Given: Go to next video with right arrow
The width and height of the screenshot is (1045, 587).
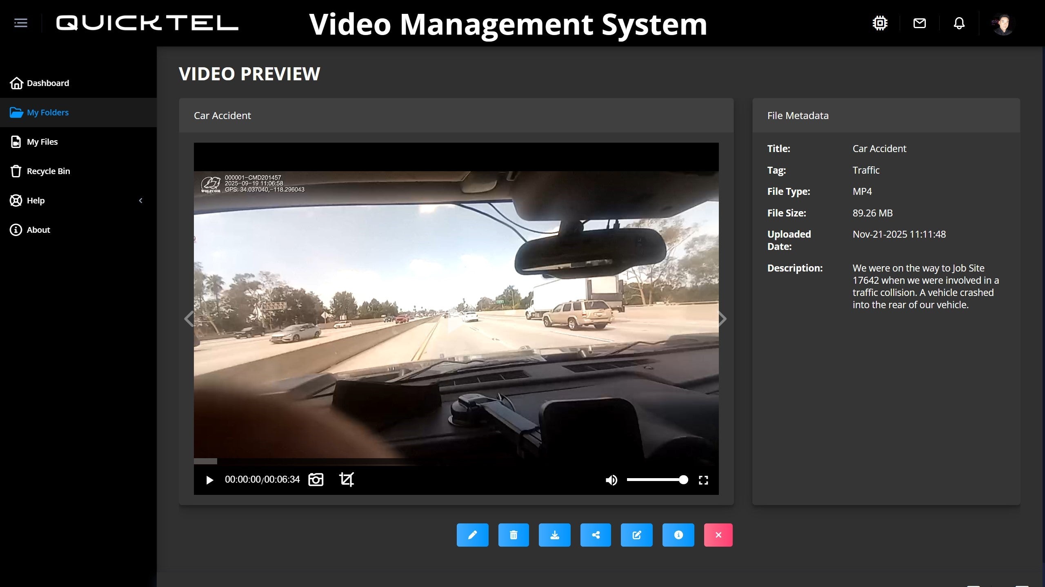Looking at the screenshot, I should 722,319.
